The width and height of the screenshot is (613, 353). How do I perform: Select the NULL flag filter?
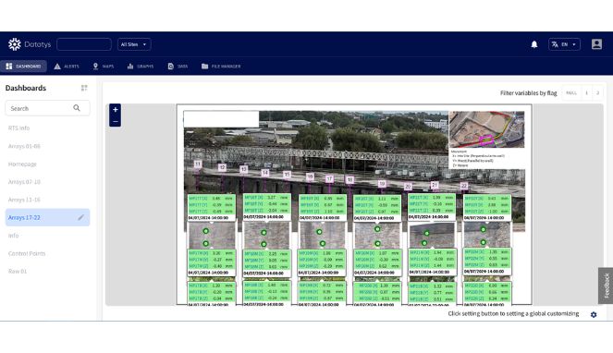pyautogui.click(x=571, y=93)
